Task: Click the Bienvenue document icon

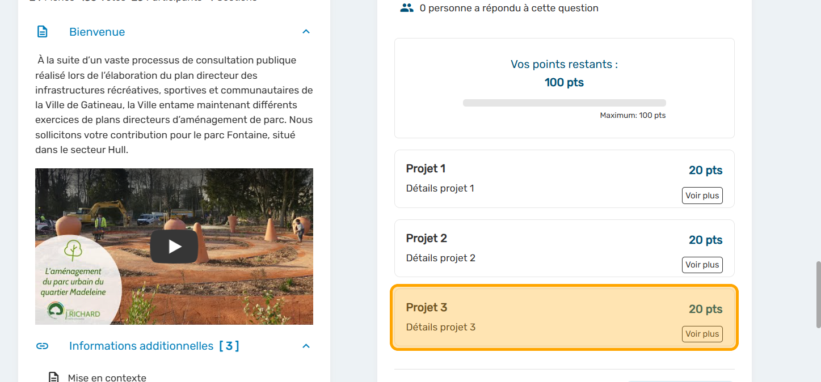Action: [x=43, y=32]
